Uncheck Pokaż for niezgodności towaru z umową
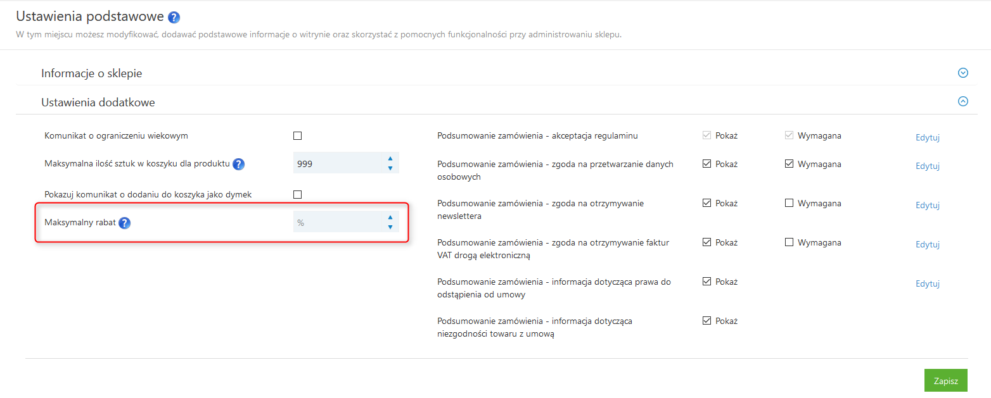This screenshot has height=398, width=991. (706, 321)
